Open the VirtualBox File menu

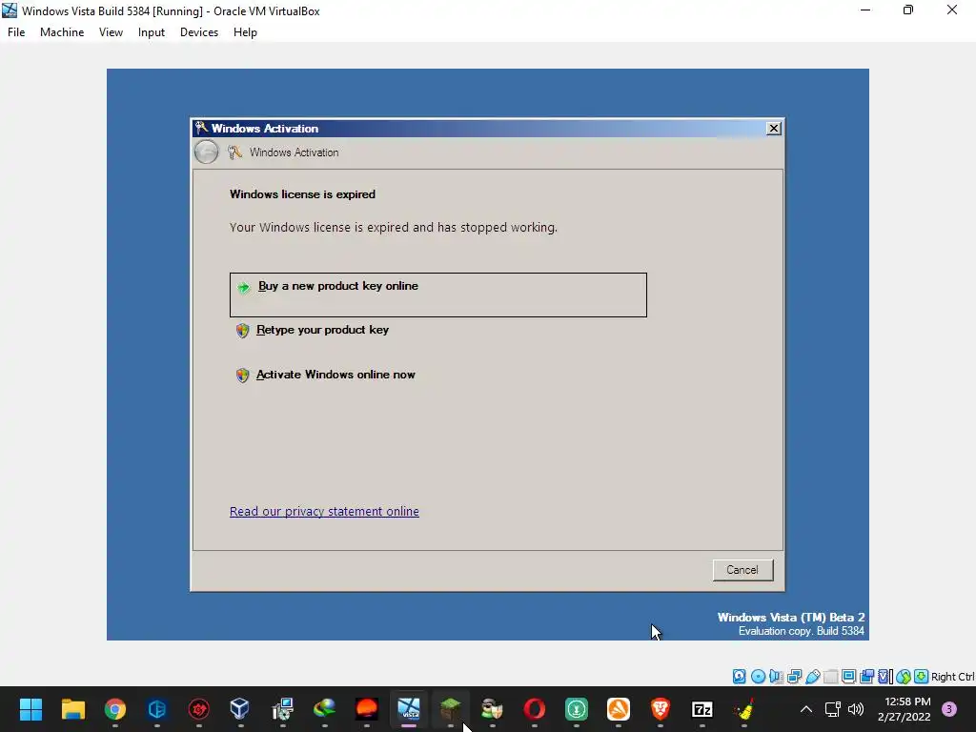(16, 32)
